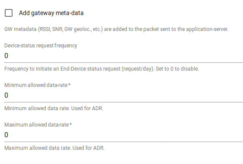This screenshot has width=243, height=164.
Task: Click the GW metadata RSSI, SNR description text
Action: [x=116, y=29]
